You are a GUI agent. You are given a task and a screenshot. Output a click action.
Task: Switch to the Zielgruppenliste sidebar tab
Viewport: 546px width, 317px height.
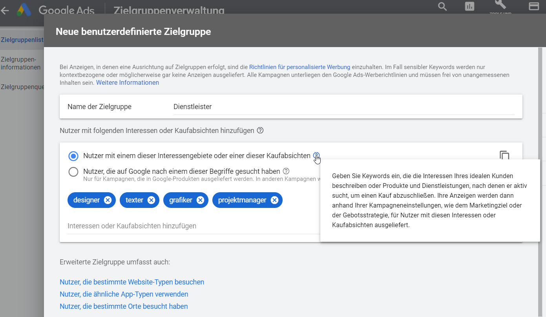click(22, 40)
